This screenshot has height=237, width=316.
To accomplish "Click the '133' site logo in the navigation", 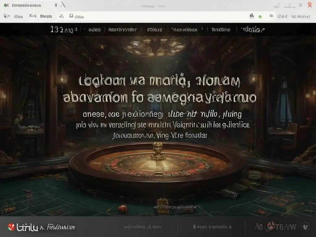I will (64, 30).
